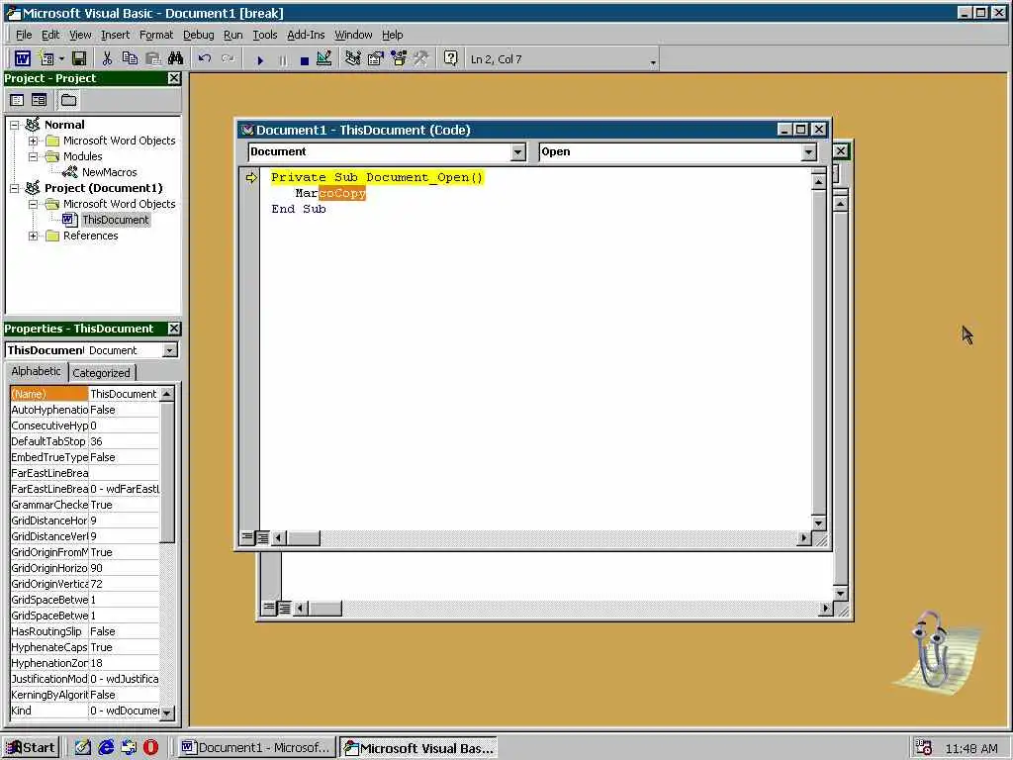Switch the rear code window to Full Module View
The width and height of the screenshot is (1013, 760).
pos(284,608)
